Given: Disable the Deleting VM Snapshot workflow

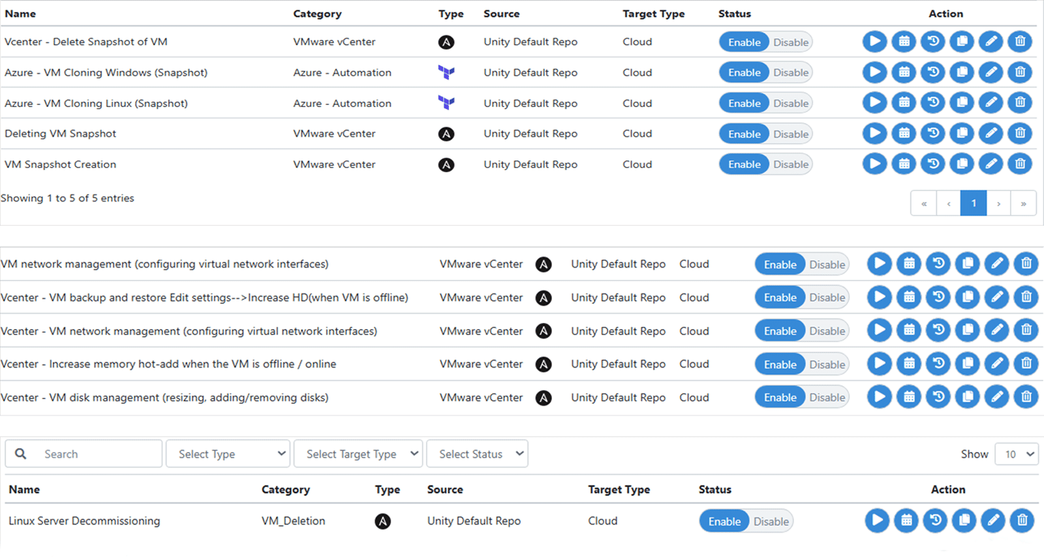Looking at the screenshot, I should click(x=790, y=134).
